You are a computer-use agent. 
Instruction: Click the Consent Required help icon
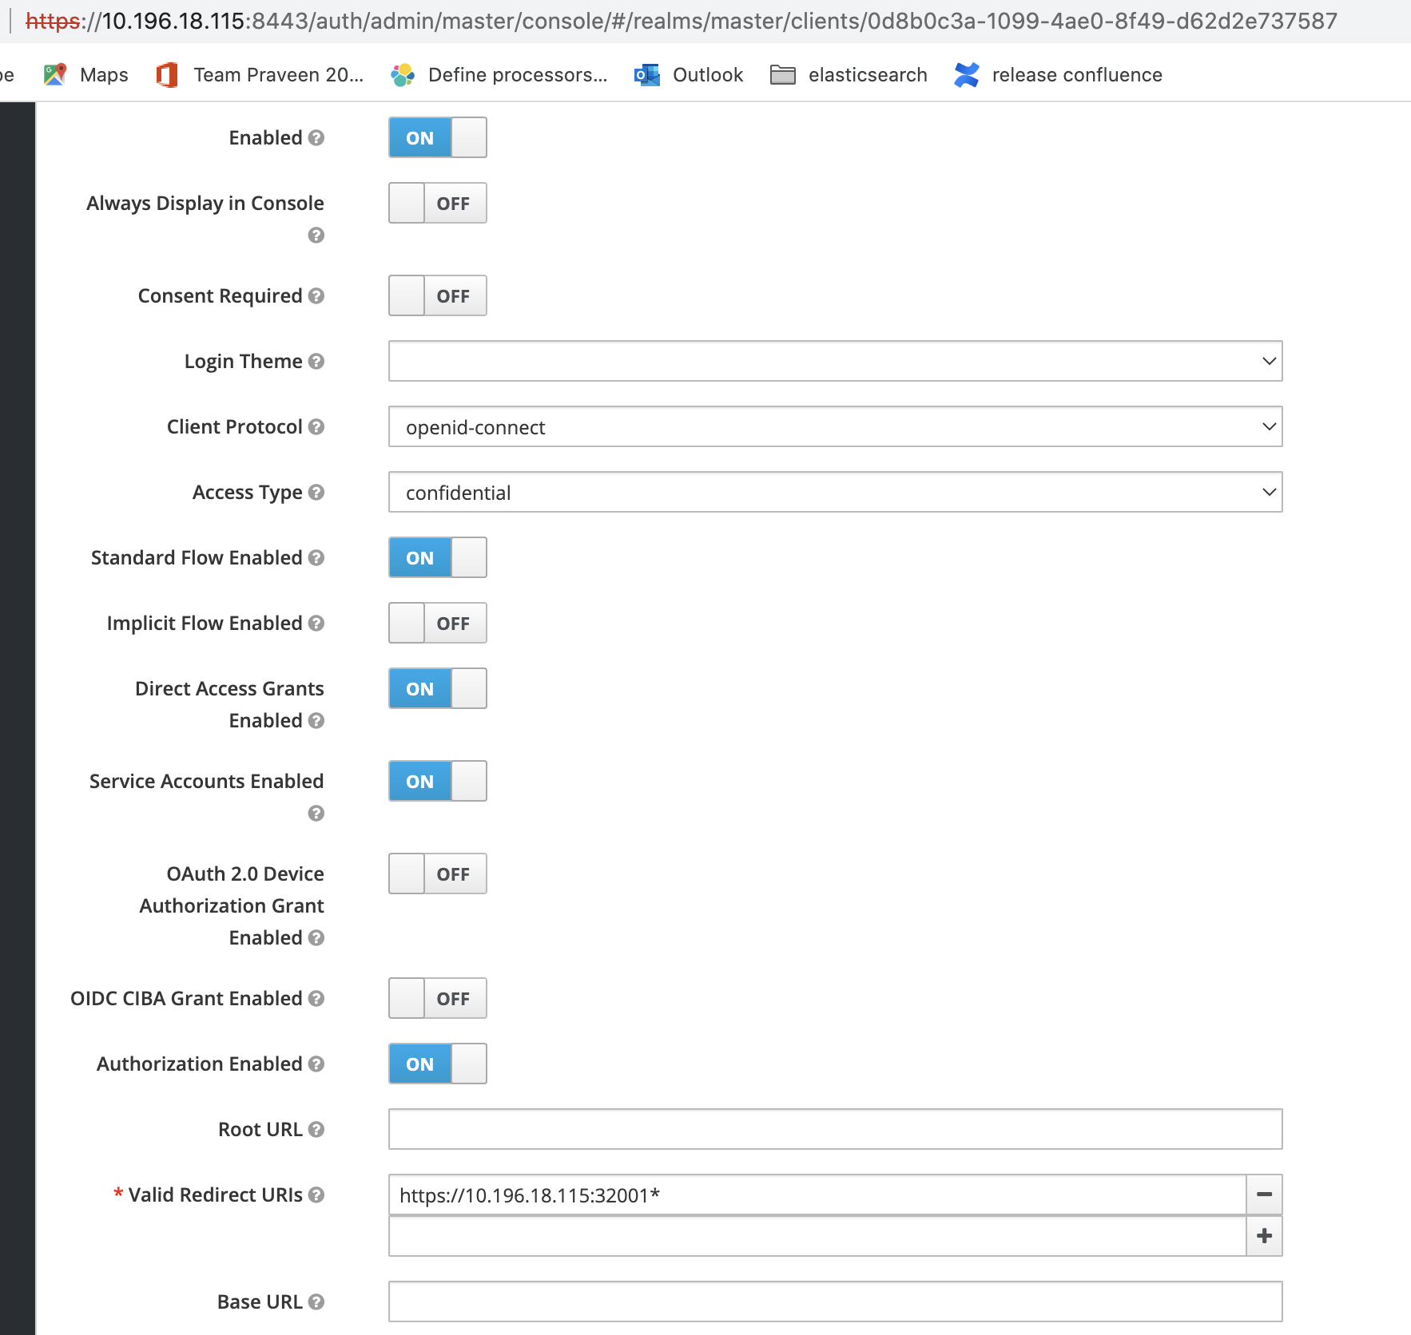point(316,296)
